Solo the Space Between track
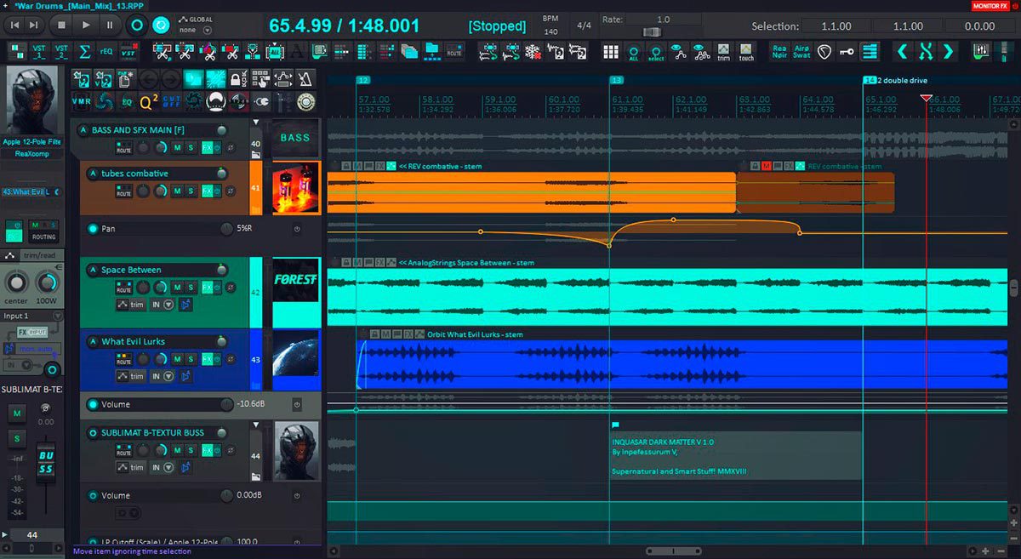The width and height of the screenshot is (1021, 559). (x=191, y=288)
